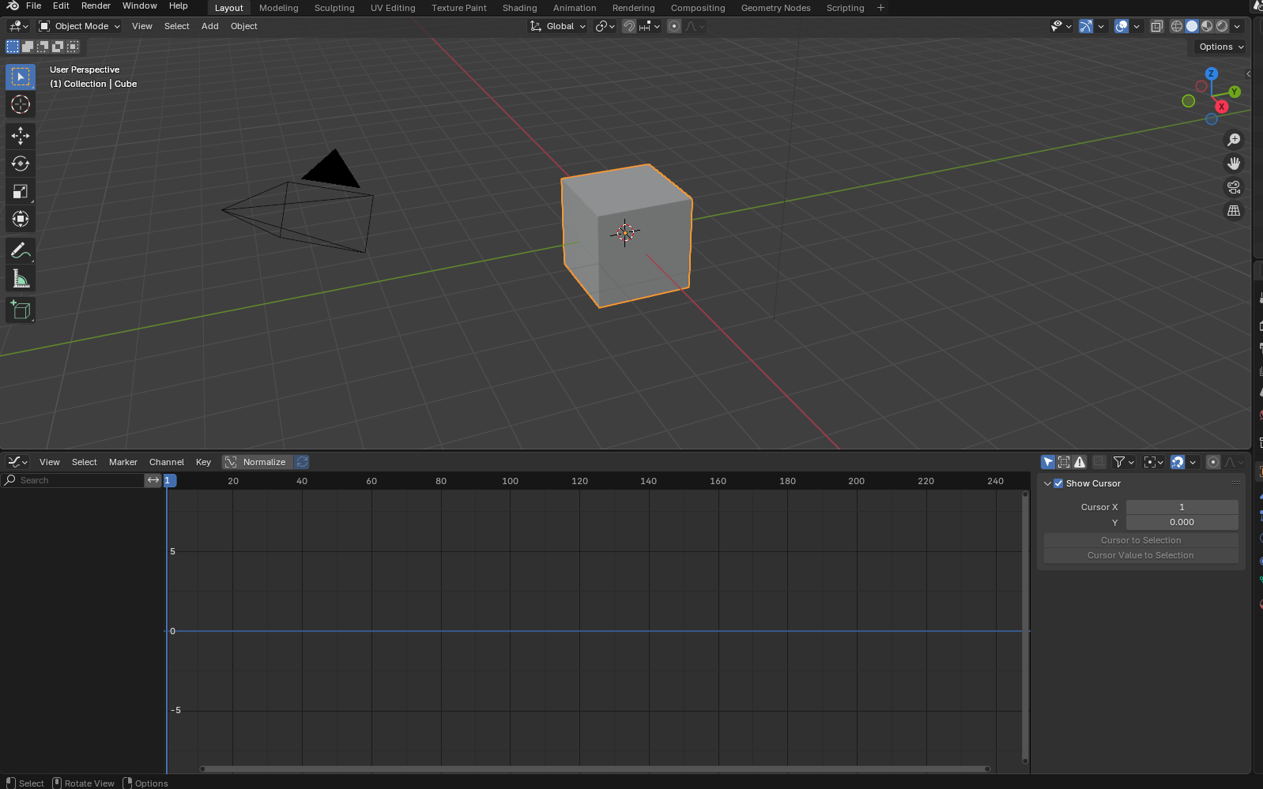The width and height of the screenshot is (1263, 789).
Task: Open the graph editor pivot dropdown
Action: [x=1154, y=462]
